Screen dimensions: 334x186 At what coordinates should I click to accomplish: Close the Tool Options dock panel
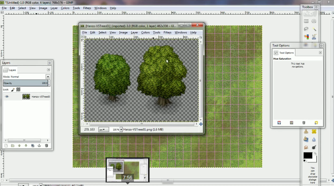(x=321, y=45)
